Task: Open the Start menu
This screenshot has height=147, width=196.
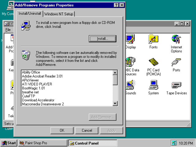Action: coord(9,143)
